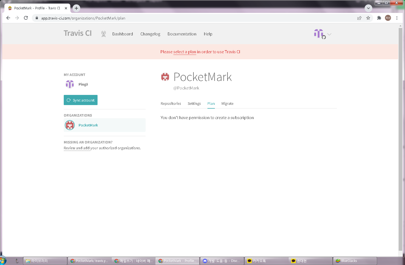Select the PocketMark organization avatar in sidebar
This screenshot has width=405, height=265.
(70, 125)
